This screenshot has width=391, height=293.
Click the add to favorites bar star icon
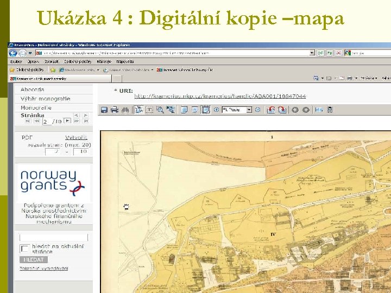click(53, 70)
